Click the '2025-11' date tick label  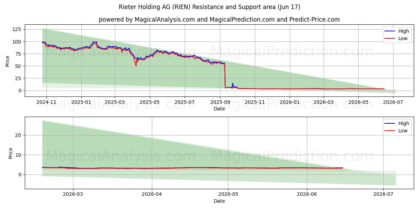tap(255, 102)
